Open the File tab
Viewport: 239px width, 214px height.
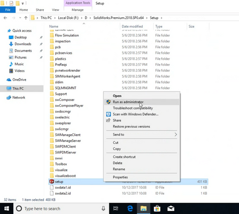click(x=7, y=10)
